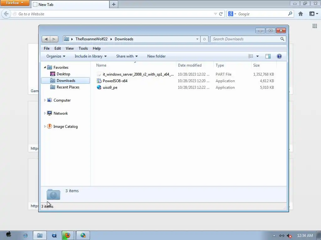The height and width of the screenshot is (240, 321).
Task: Open the Share with dropdown
Action: coord(127,56)
